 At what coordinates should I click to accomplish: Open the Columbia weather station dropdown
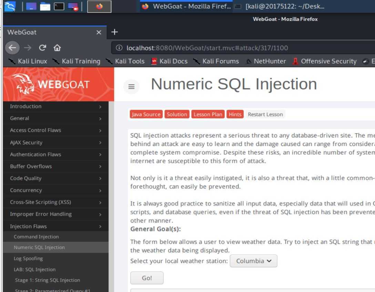tap(254, 261)
